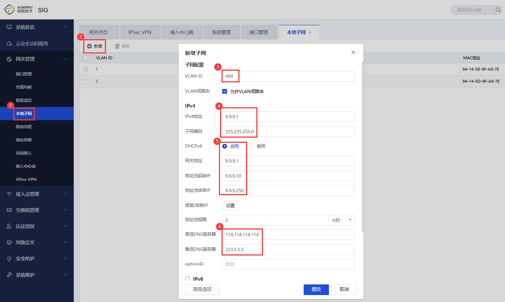The image size is (505, 302).
Task: Switch to the IPSec VPN tab
Action: [x=140, y=32]
